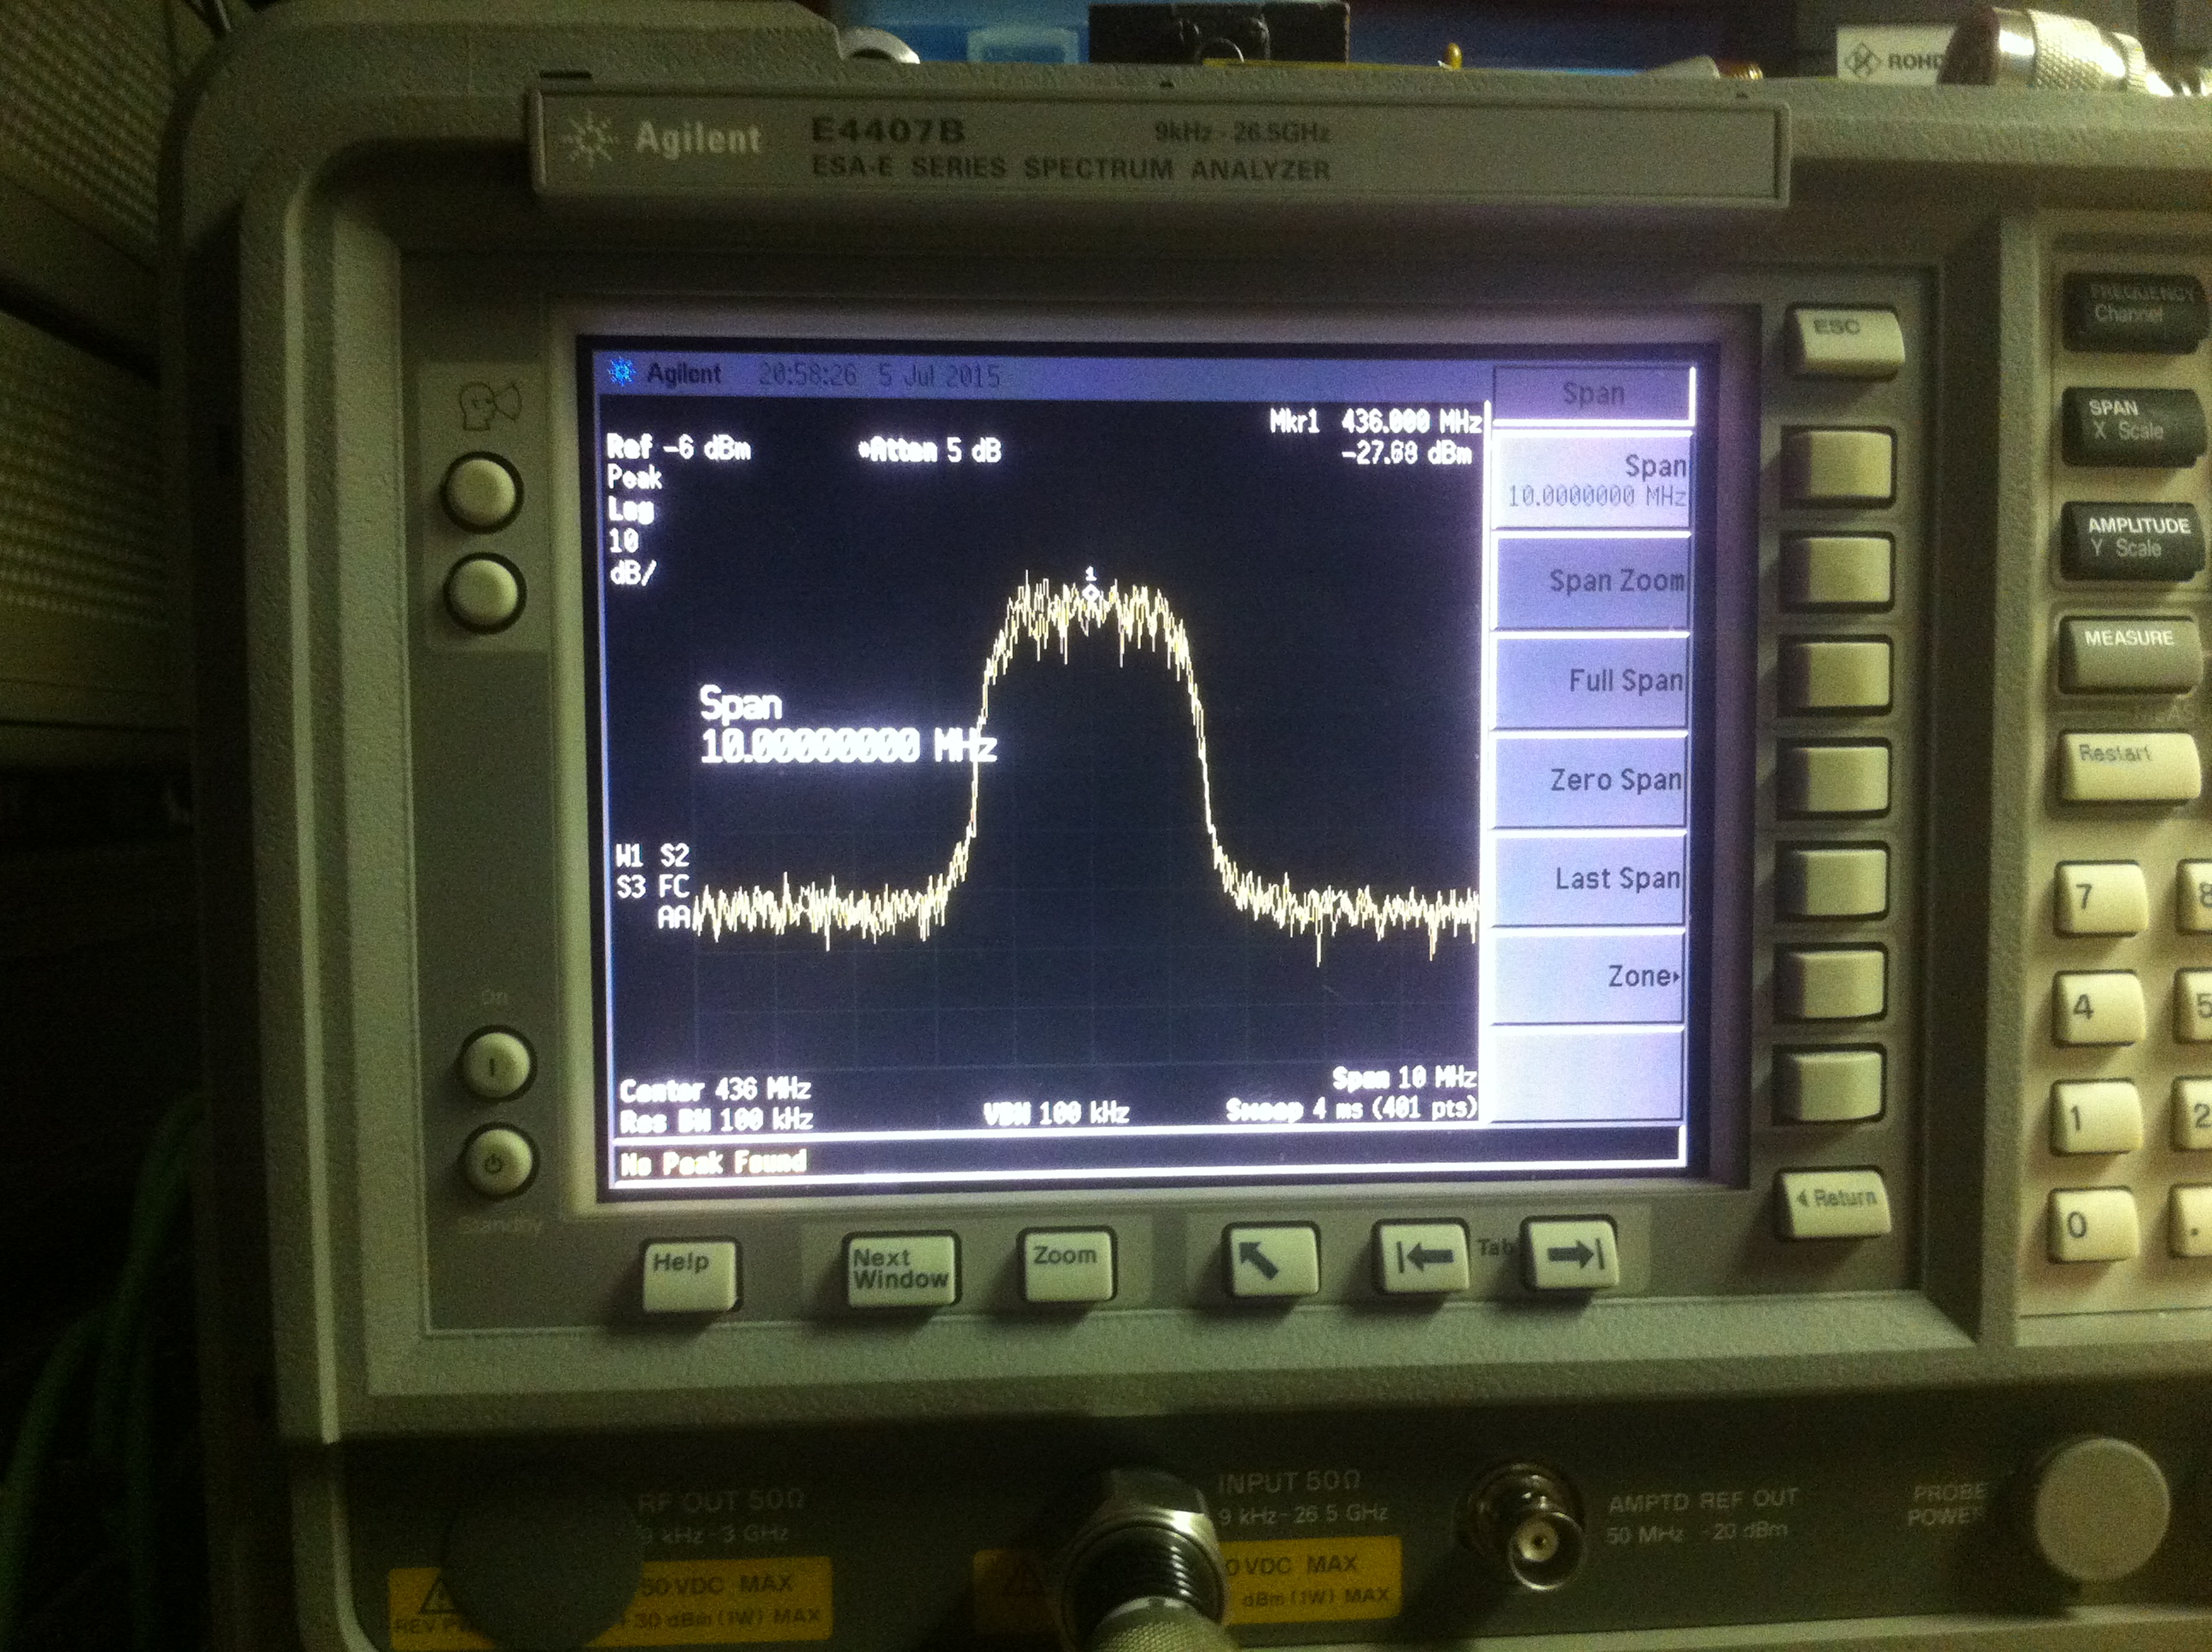Click marker 1 diamond on the trace
2212x1652 pixels.
[1091, 593]
